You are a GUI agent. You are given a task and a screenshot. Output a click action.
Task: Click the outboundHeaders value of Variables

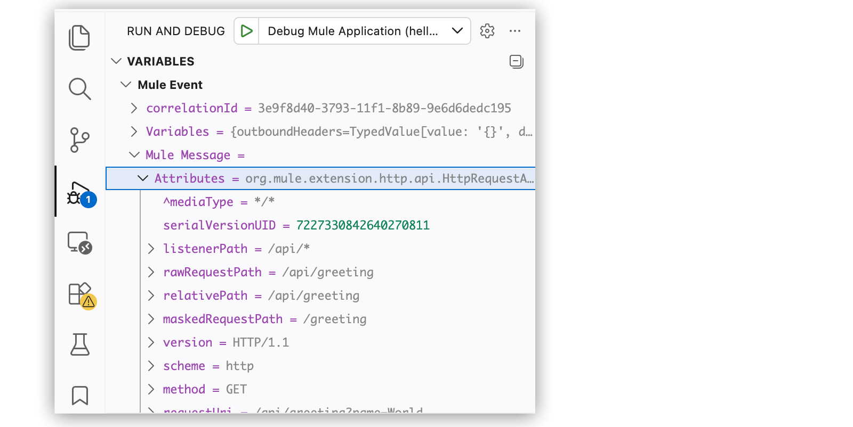381,132
